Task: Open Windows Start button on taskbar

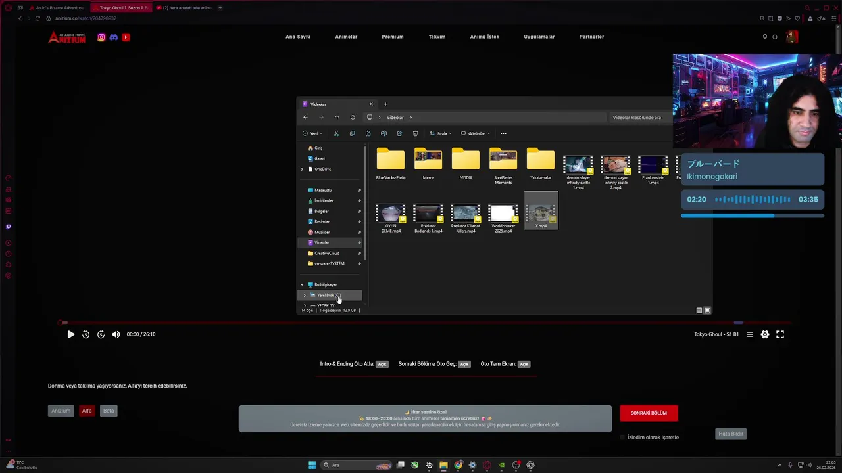Action: point(312,465)
